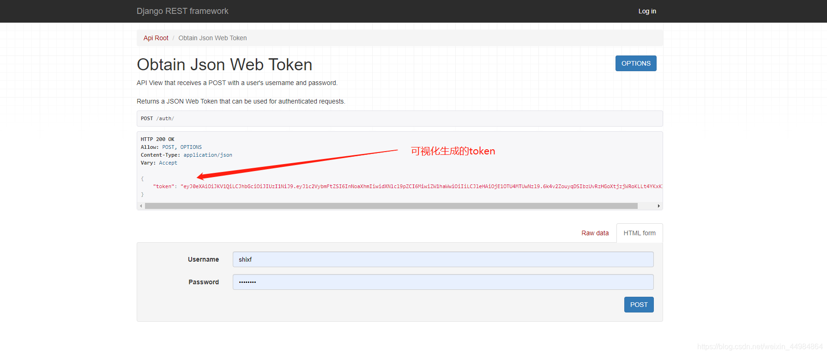The image size is (827, 355).
Task: Click the token value string in response
Action: [x=422, y=187]
